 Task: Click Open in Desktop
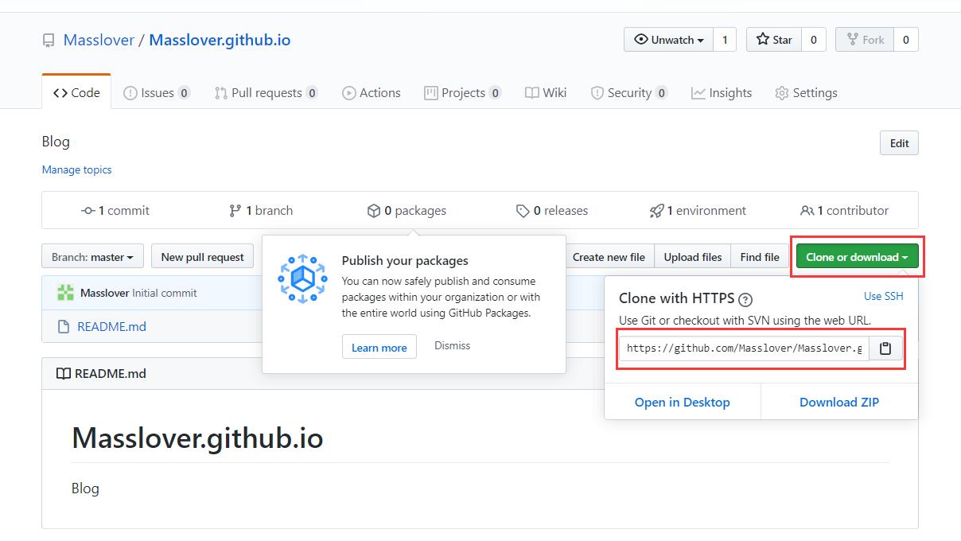[x=683, y=402]
